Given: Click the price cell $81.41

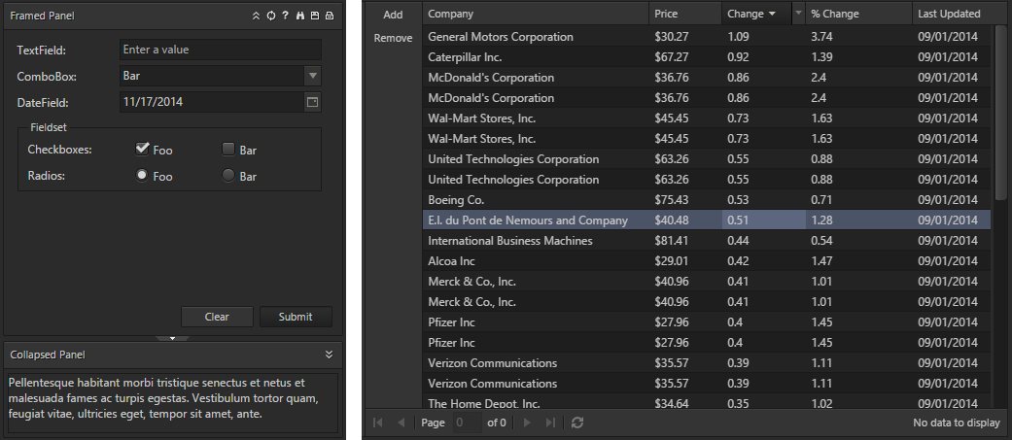Looking at the screenshot, I should 685,241.
